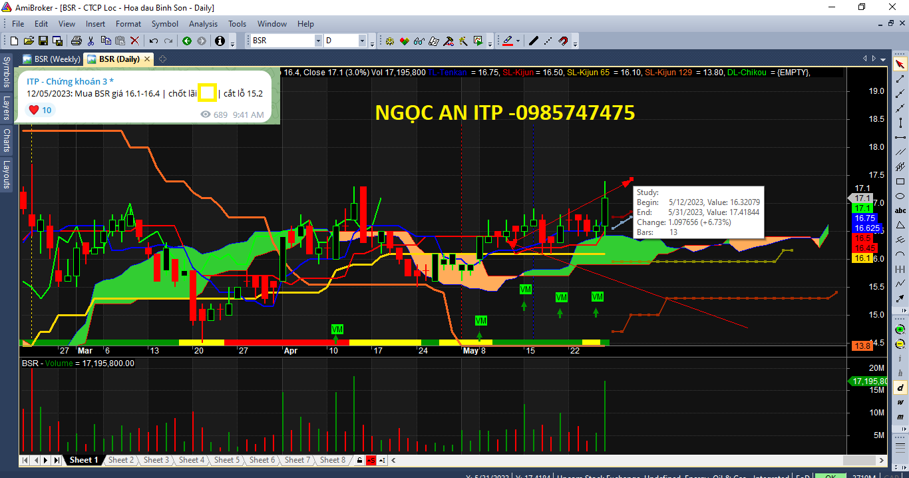Image resolution: width=909 pixels, height=478 pixels.
Task: Open the BSR symbol dropdown
Action: coord(318,41)
